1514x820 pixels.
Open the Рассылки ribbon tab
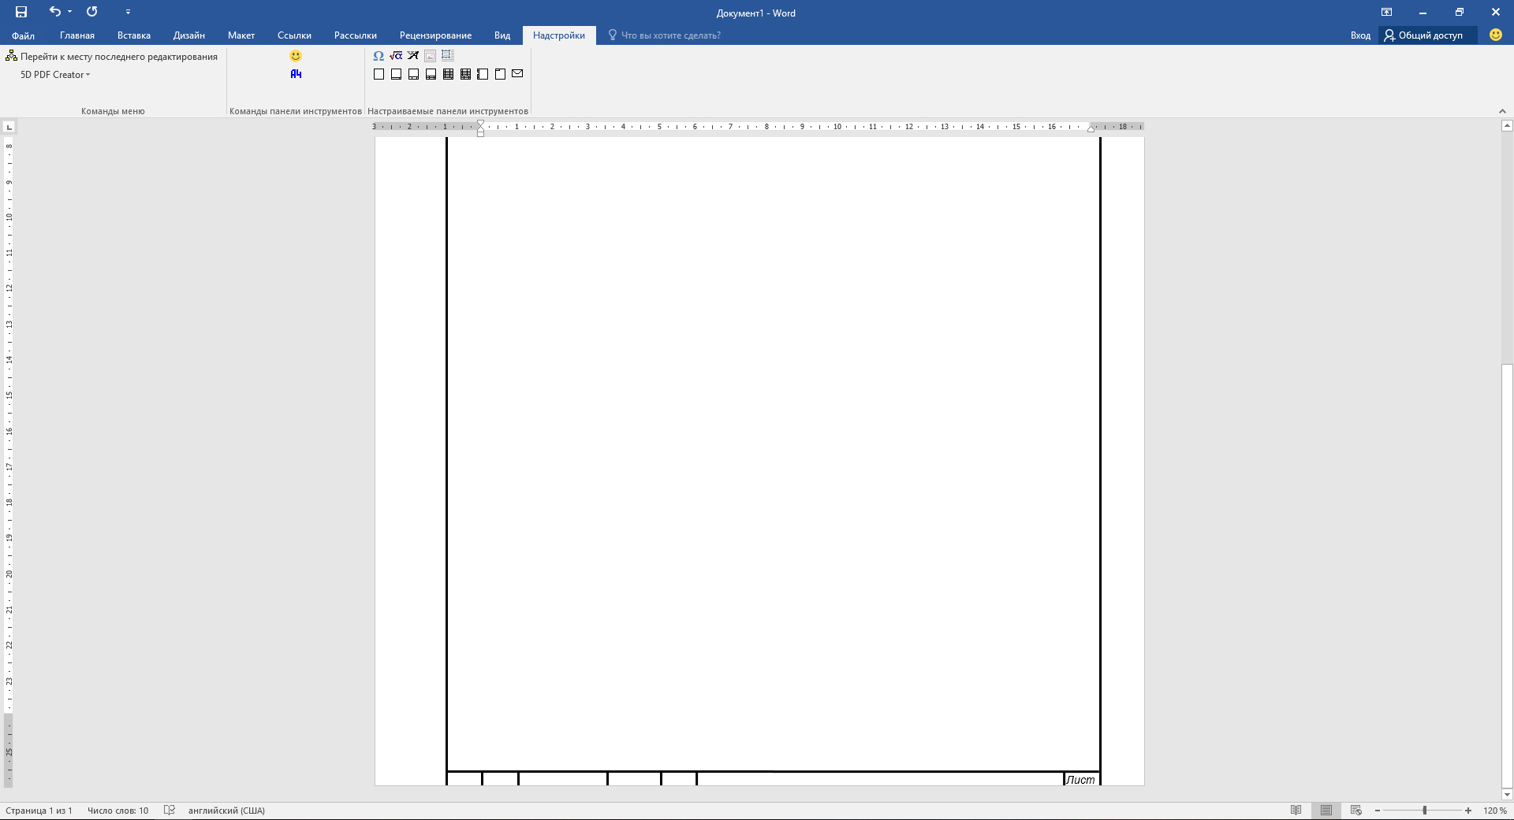(356, 35)
